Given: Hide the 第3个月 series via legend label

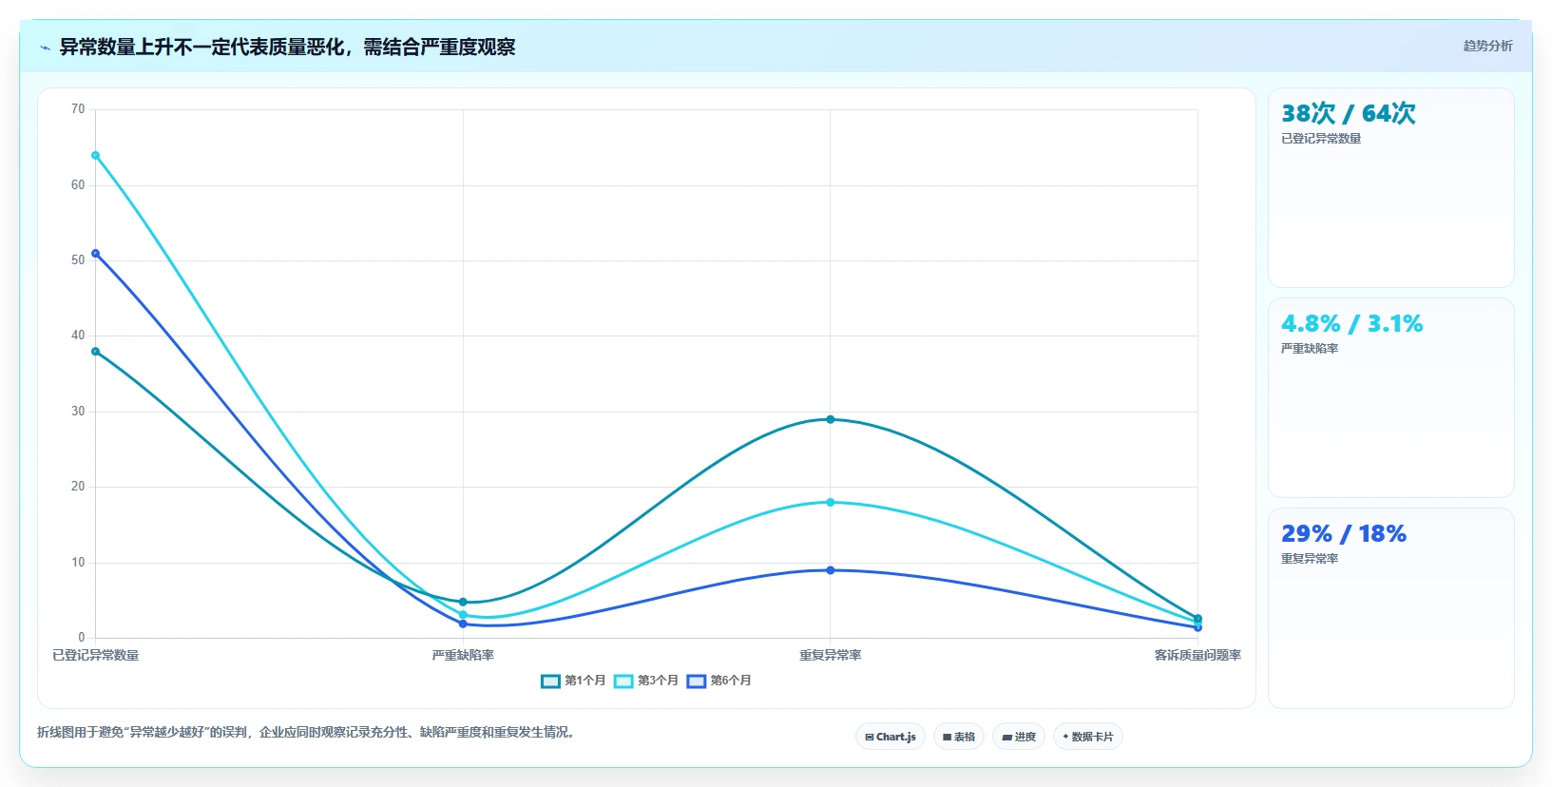Looking at the screenshot, I should click(x=658, y=681).
